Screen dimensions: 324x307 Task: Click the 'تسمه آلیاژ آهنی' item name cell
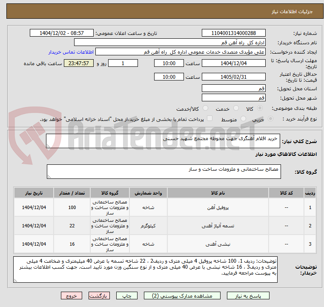tap(218, 226)
